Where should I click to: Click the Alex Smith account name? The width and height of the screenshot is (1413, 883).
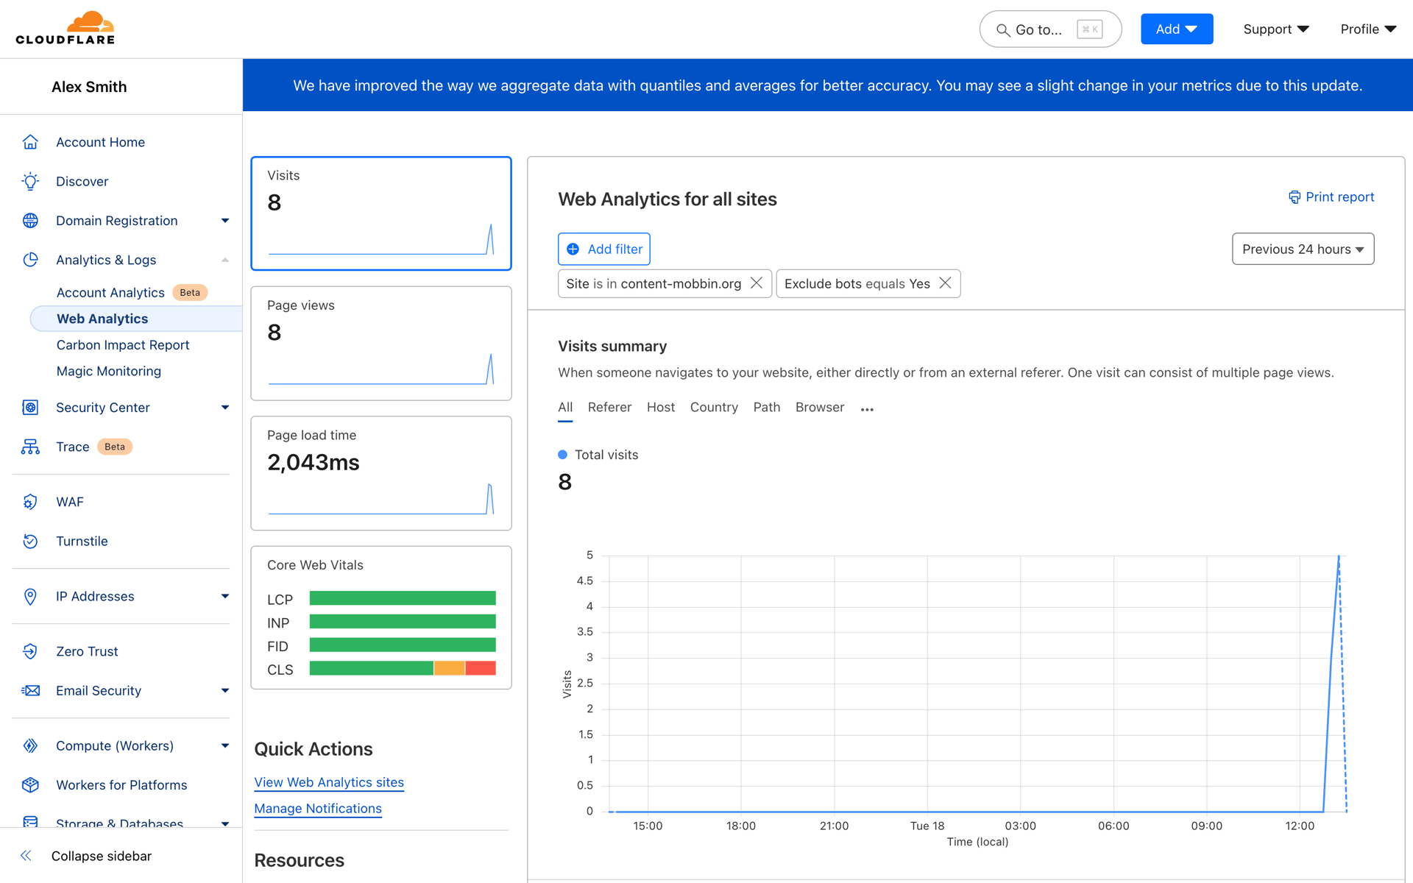click(x=89, y=87)
